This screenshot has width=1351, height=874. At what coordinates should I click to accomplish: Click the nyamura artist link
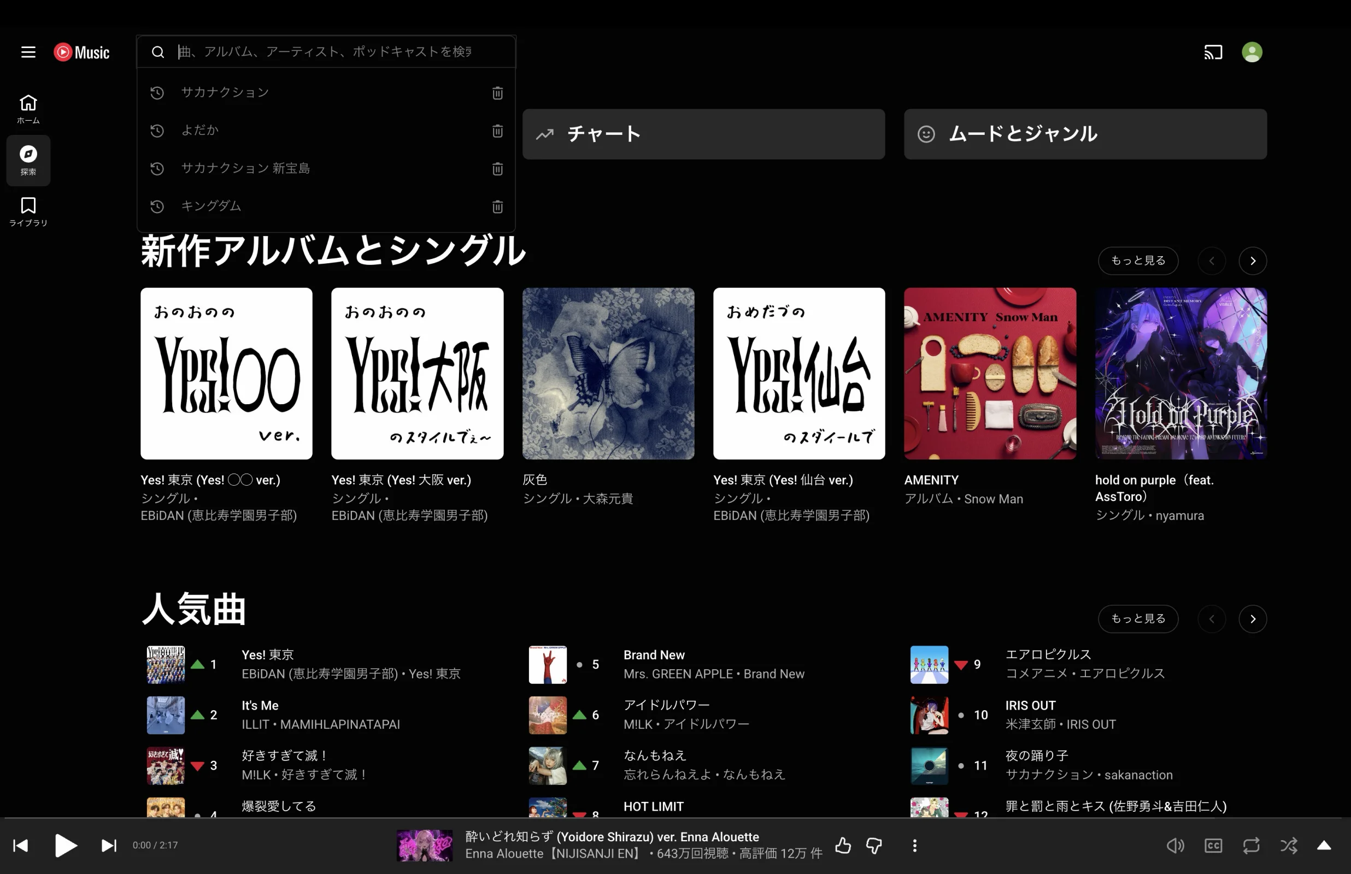1179,515
